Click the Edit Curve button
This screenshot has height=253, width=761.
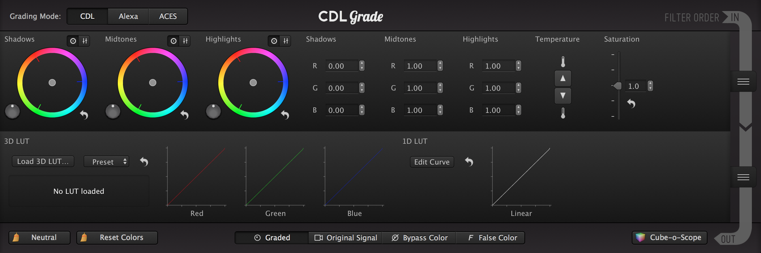click(x=432, y=162)
